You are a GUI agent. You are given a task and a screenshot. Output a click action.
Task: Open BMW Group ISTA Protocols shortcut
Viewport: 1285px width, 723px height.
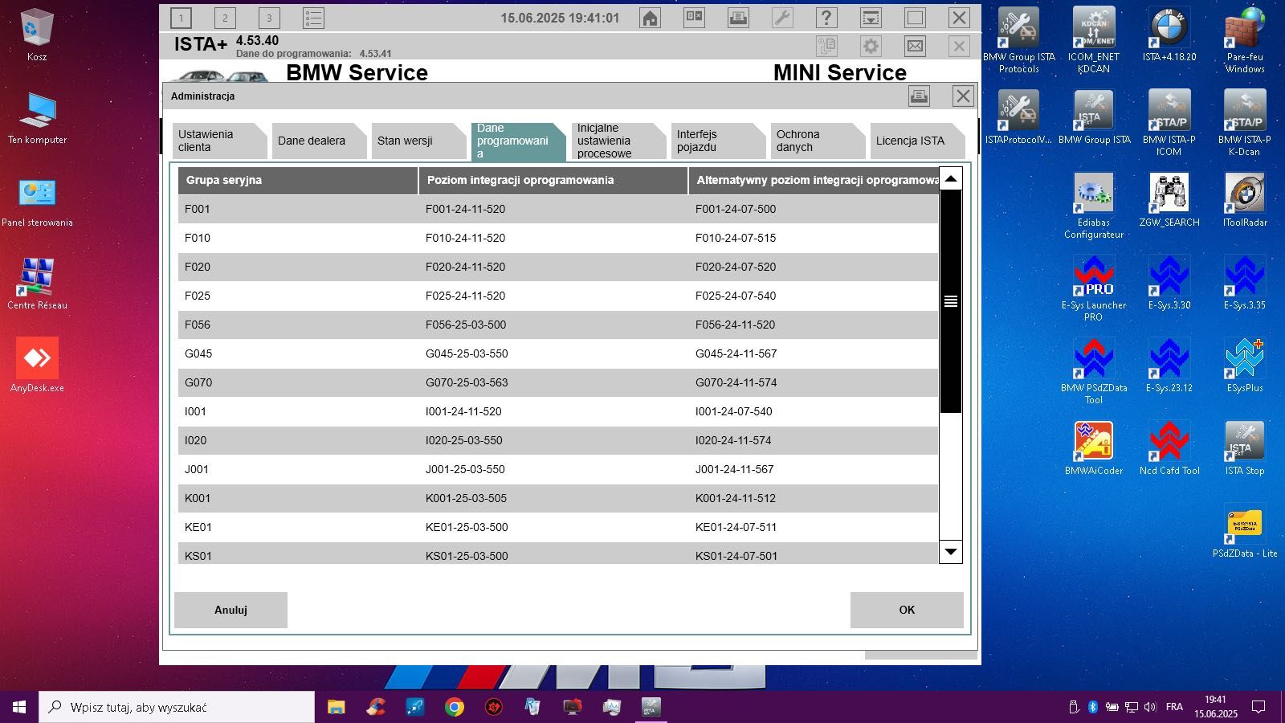pyautogui.click(x=1018, y=40)
